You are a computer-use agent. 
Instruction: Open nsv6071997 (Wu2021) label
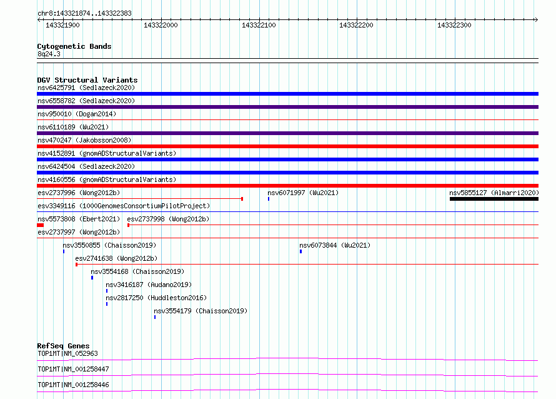tap(303, 193)
